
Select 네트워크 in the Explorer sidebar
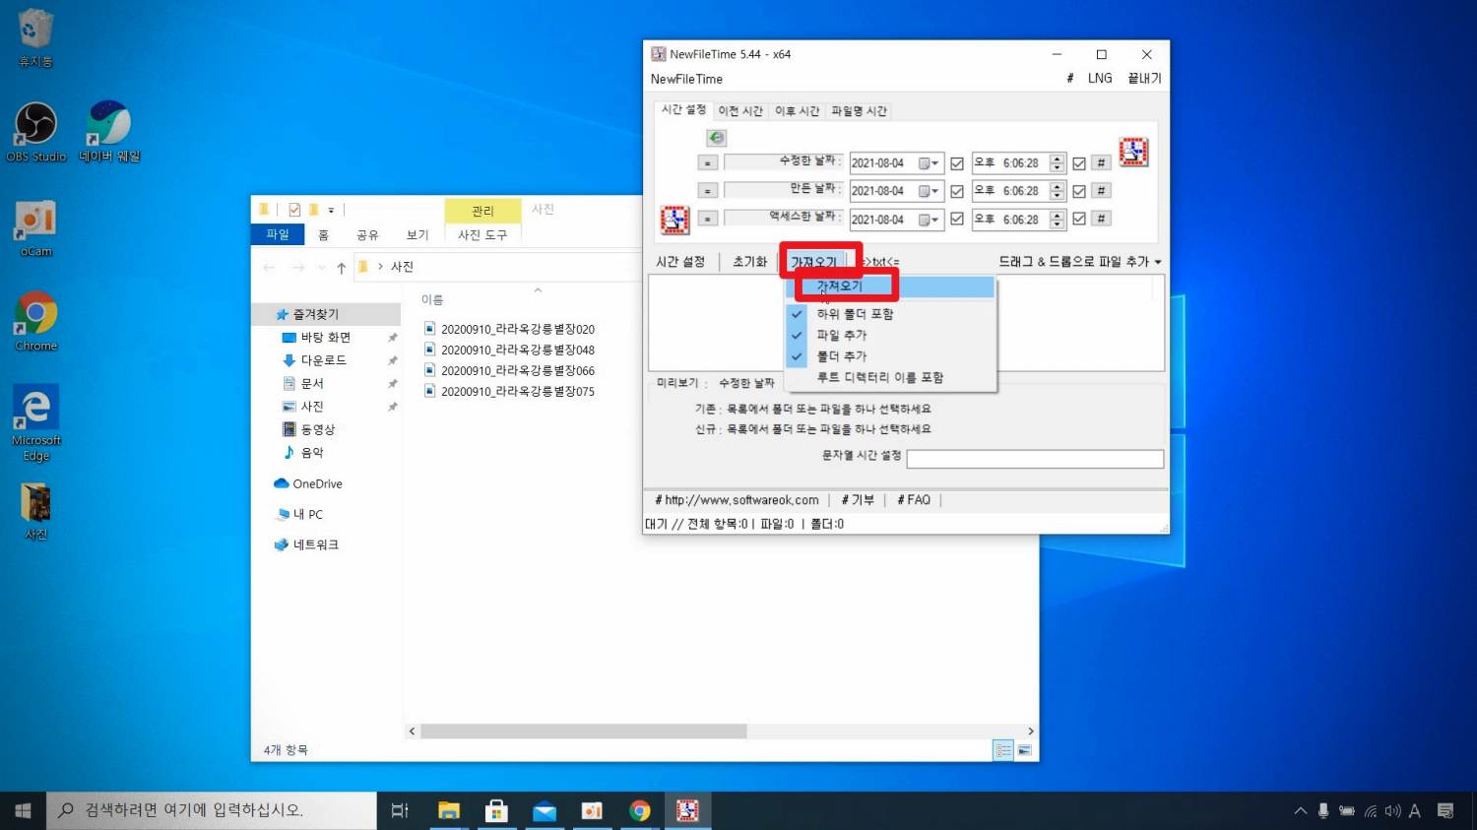(305, 544)
